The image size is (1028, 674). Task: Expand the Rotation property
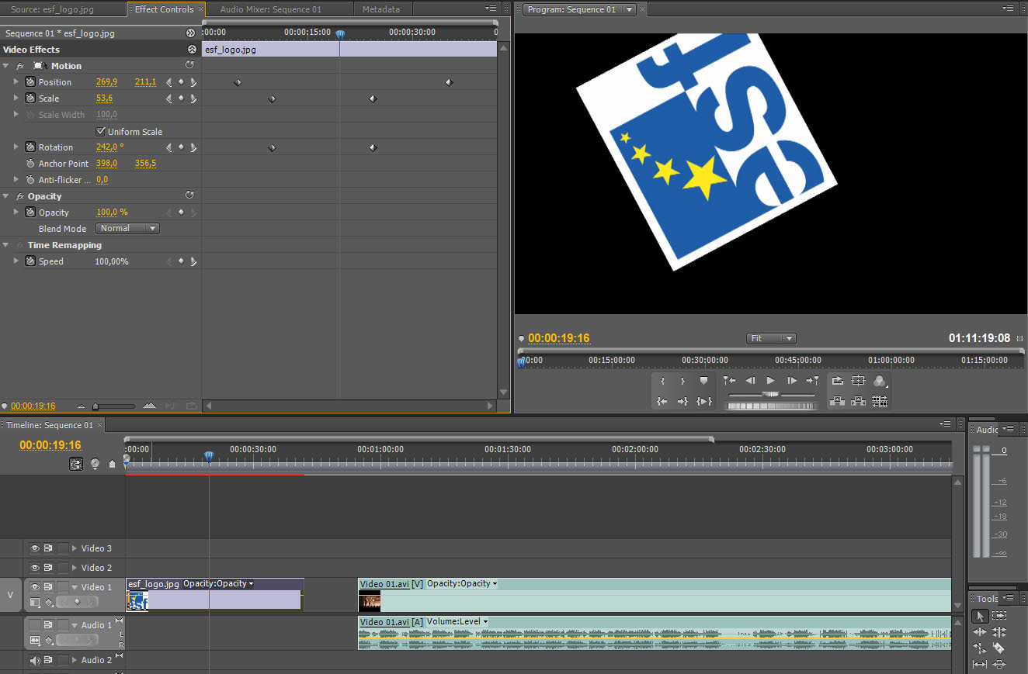point(16,147)
